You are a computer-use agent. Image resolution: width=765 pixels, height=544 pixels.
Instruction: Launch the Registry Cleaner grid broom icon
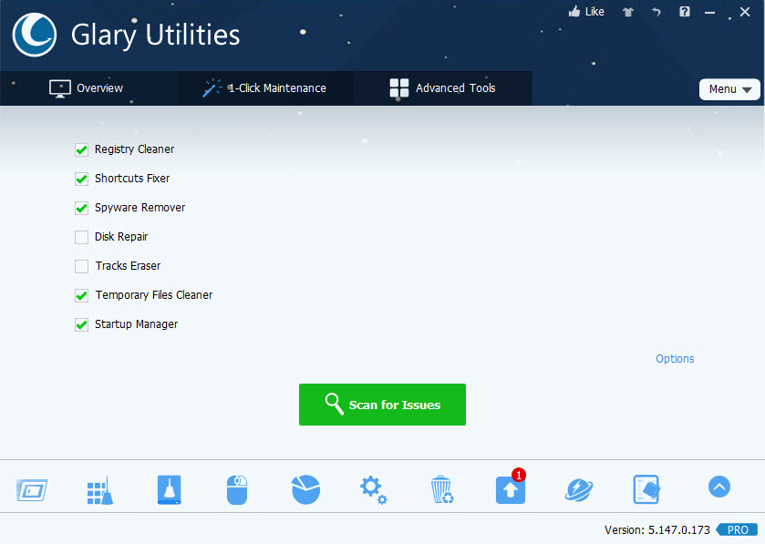coord(100,490)
